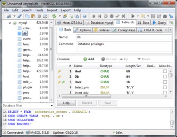
Task: Go to last record icon
Action: tap(100, 16)
